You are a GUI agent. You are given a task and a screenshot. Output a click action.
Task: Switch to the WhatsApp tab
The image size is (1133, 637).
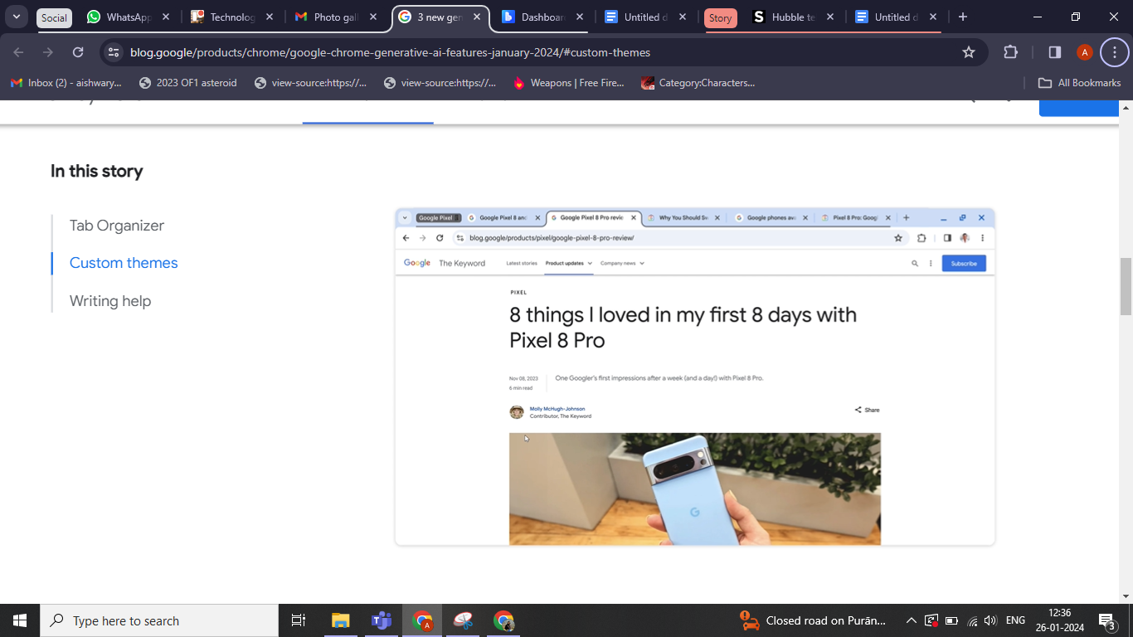click(129, 17)
